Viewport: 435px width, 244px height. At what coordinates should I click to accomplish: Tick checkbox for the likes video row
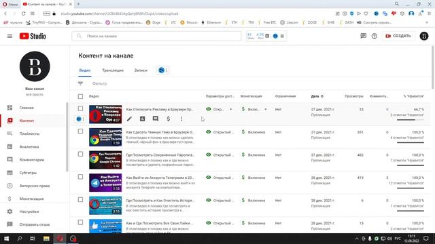(x=80, y=222)
